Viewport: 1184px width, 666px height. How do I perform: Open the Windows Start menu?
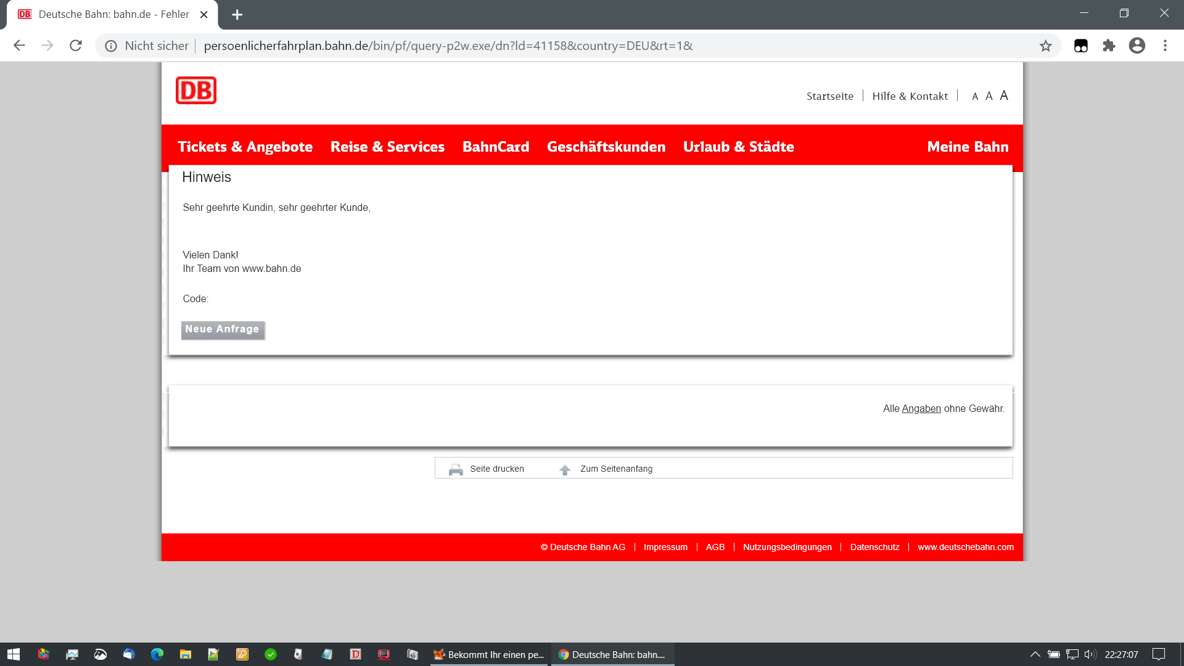tap(14, 654)
